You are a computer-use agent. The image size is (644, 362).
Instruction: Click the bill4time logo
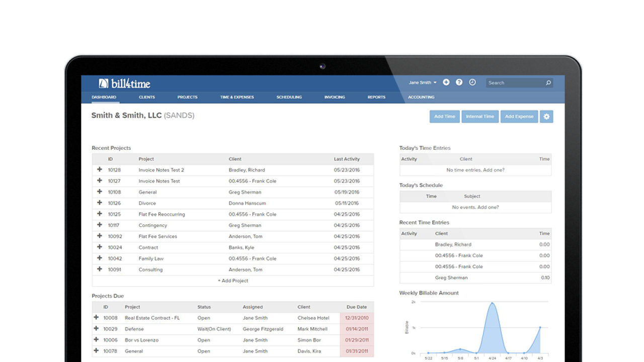[124, 83]
